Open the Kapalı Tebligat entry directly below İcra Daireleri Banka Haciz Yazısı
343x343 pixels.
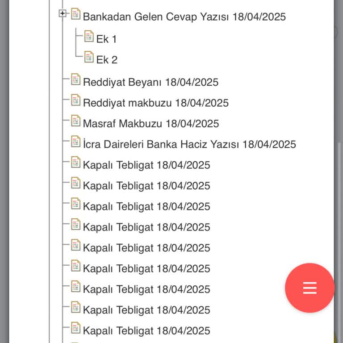tap(146, 165)
